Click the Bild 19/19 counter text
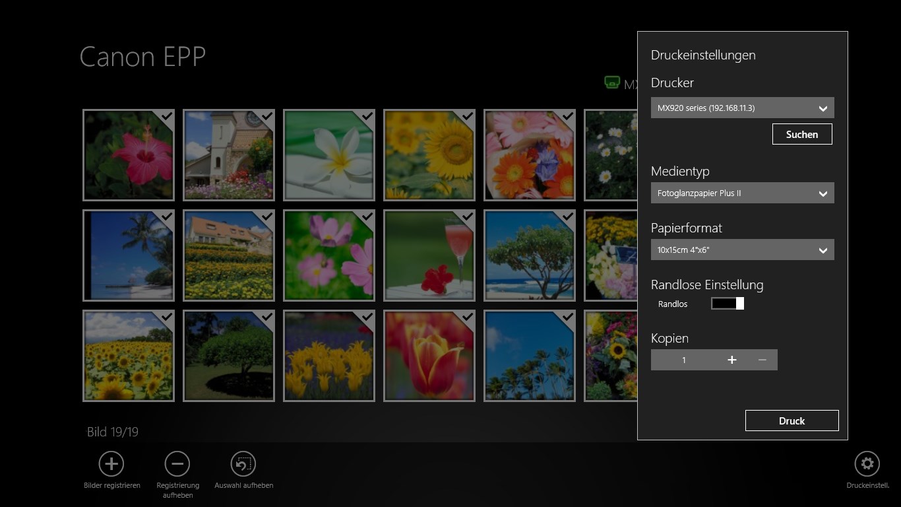 tap(113, 432)
